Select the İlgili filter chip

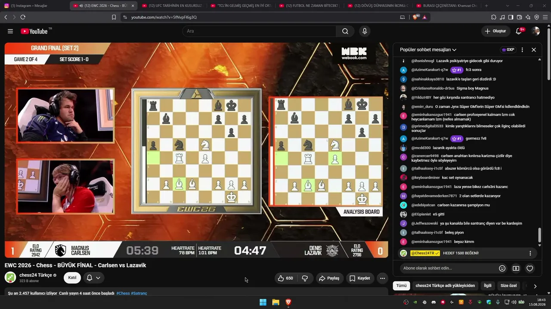tap(488, 286)
